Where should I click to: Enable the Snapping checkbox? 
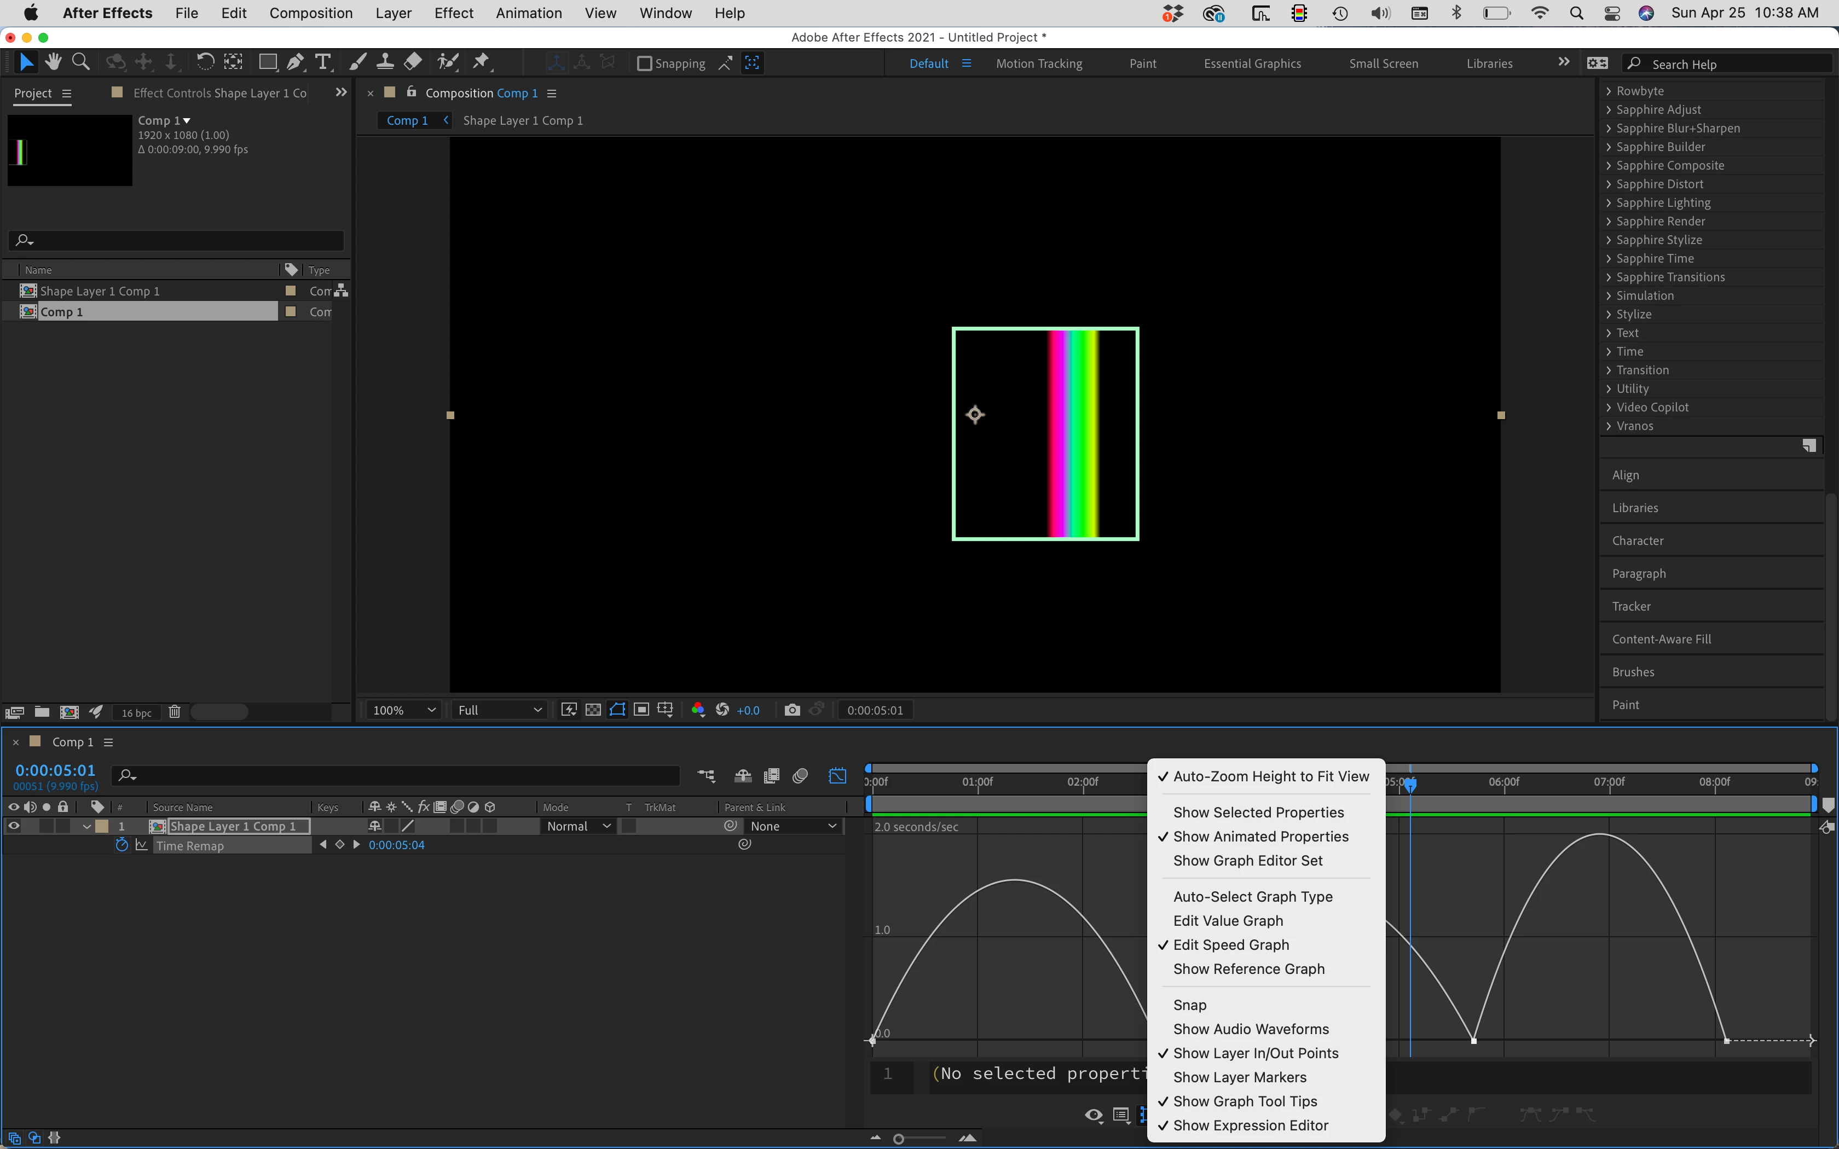pyautogui.click(x=644, y=64)
